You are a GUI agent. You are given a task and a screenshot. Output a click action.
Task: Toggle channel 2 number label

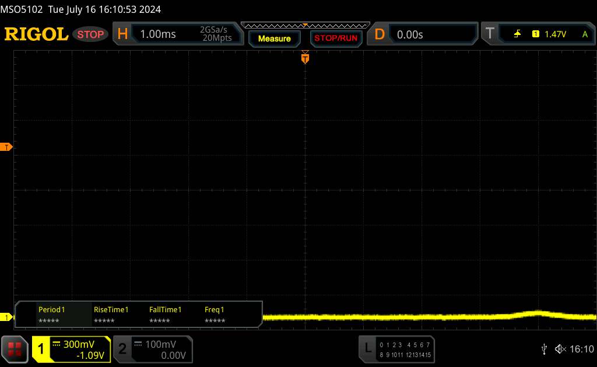[122, 349]
